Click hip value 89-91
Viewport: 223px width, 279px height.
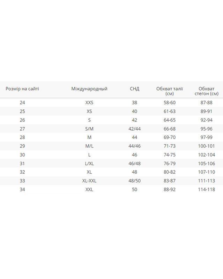pyautogui.click(x=206, y=111)
